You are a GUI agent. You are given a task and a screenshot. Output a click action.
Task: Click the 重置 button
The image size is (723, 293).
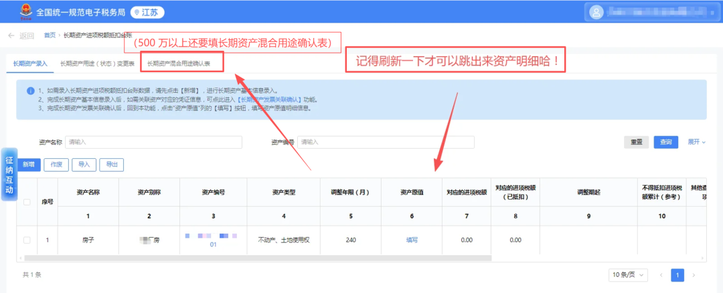(x=637, y=143)
